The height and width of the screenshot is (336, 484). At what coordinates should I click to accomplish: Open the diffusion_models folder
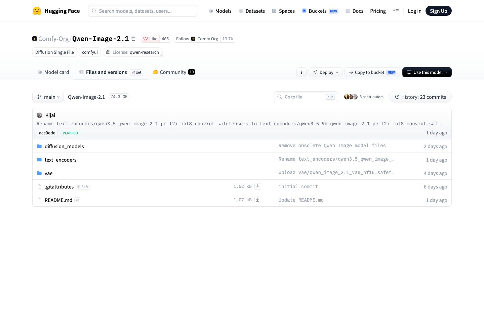[x=64, y=146]
